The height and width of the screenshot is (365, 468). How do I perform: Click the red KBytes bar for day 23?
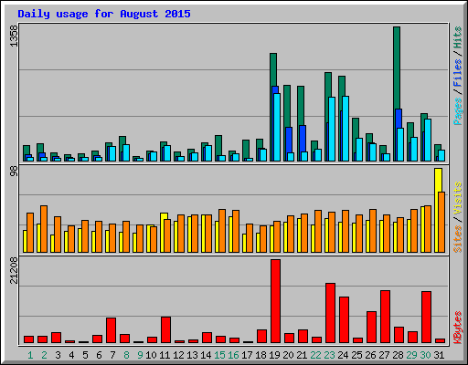[x=330, y=313]
